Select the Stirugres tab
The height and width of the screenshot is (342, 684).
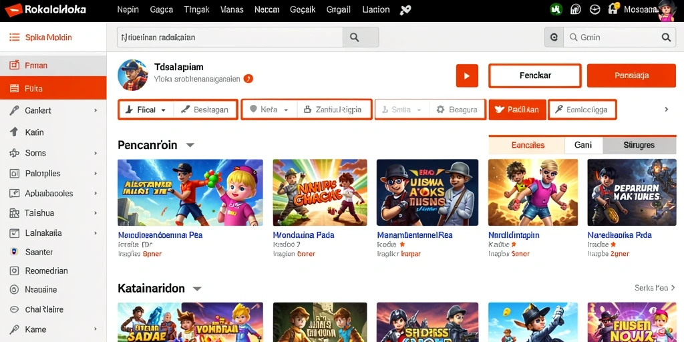pos(639,145)
